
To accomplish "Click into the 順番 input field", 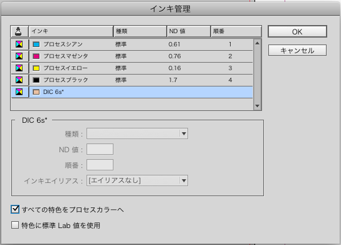I will click(x=100, y=165).
